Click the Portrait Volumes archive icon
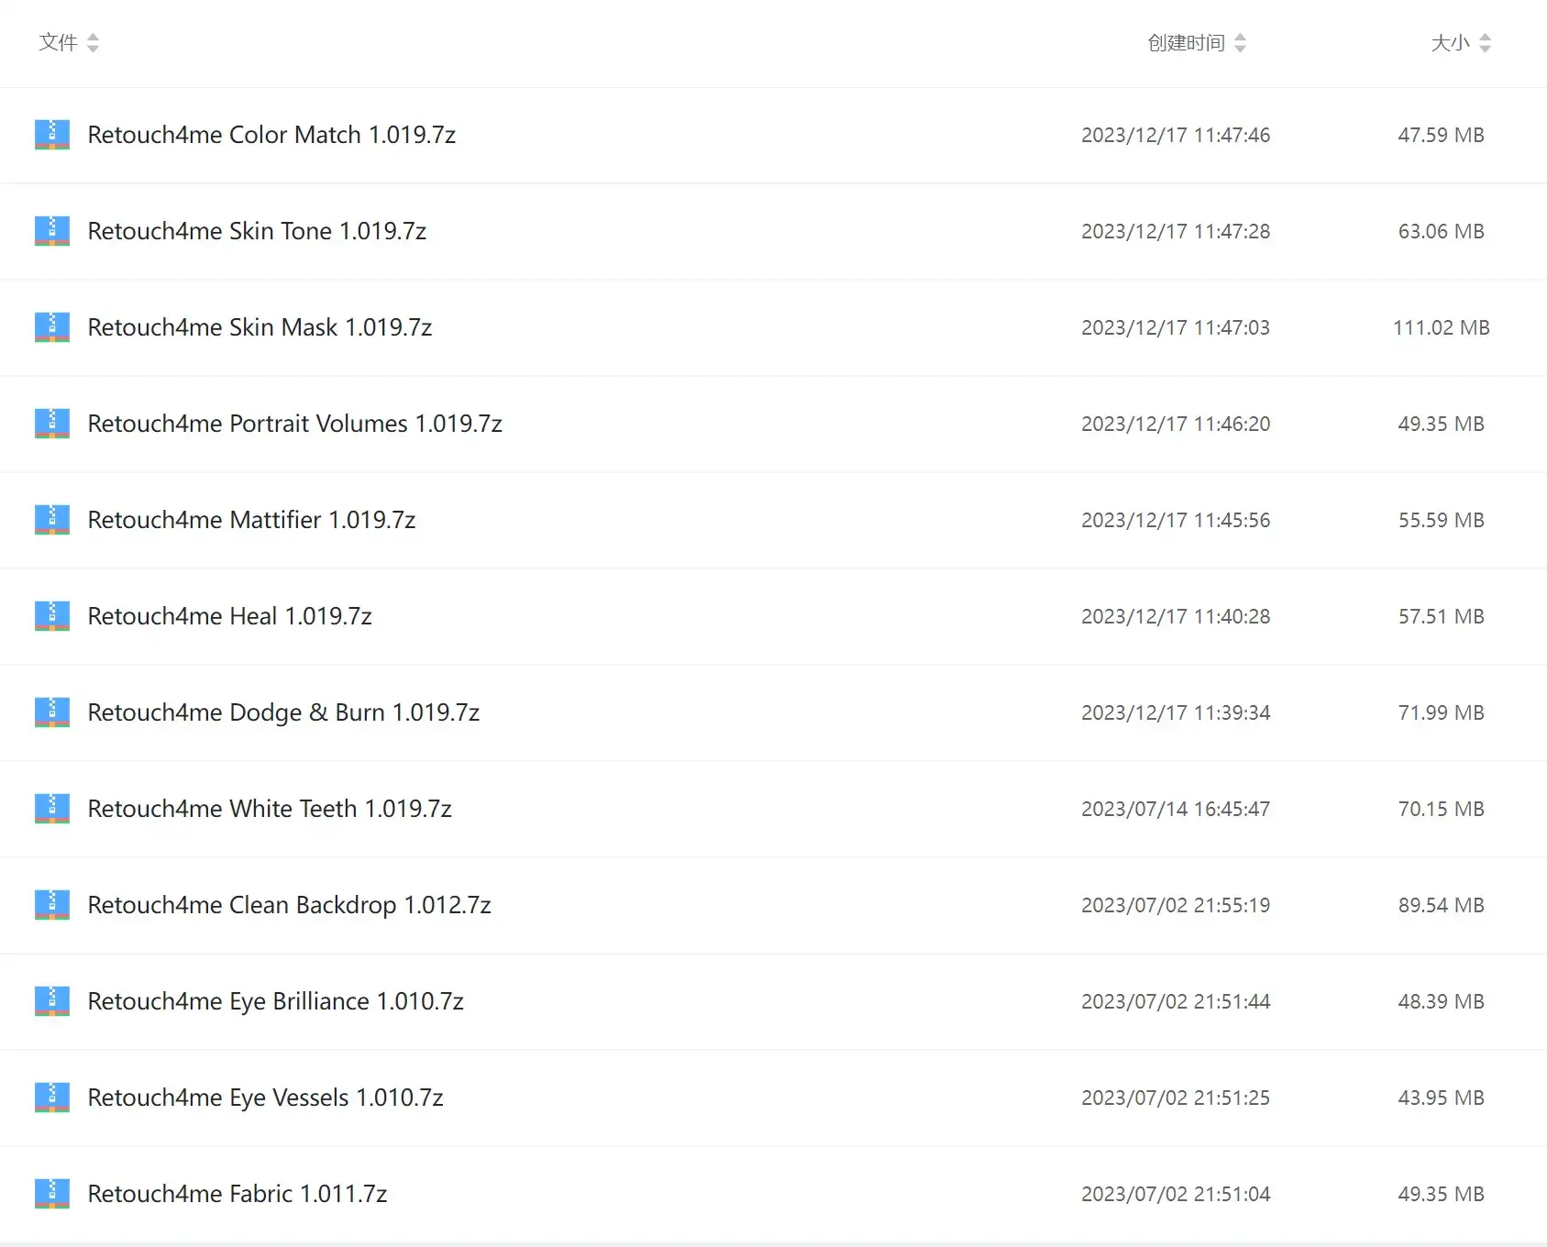1547x1247 pixels. (52, 424)
